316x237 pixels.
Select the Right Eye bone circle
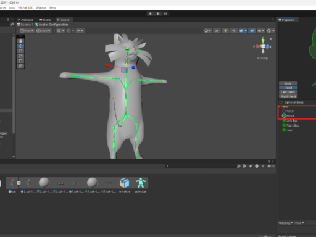(x=284, y=125)
